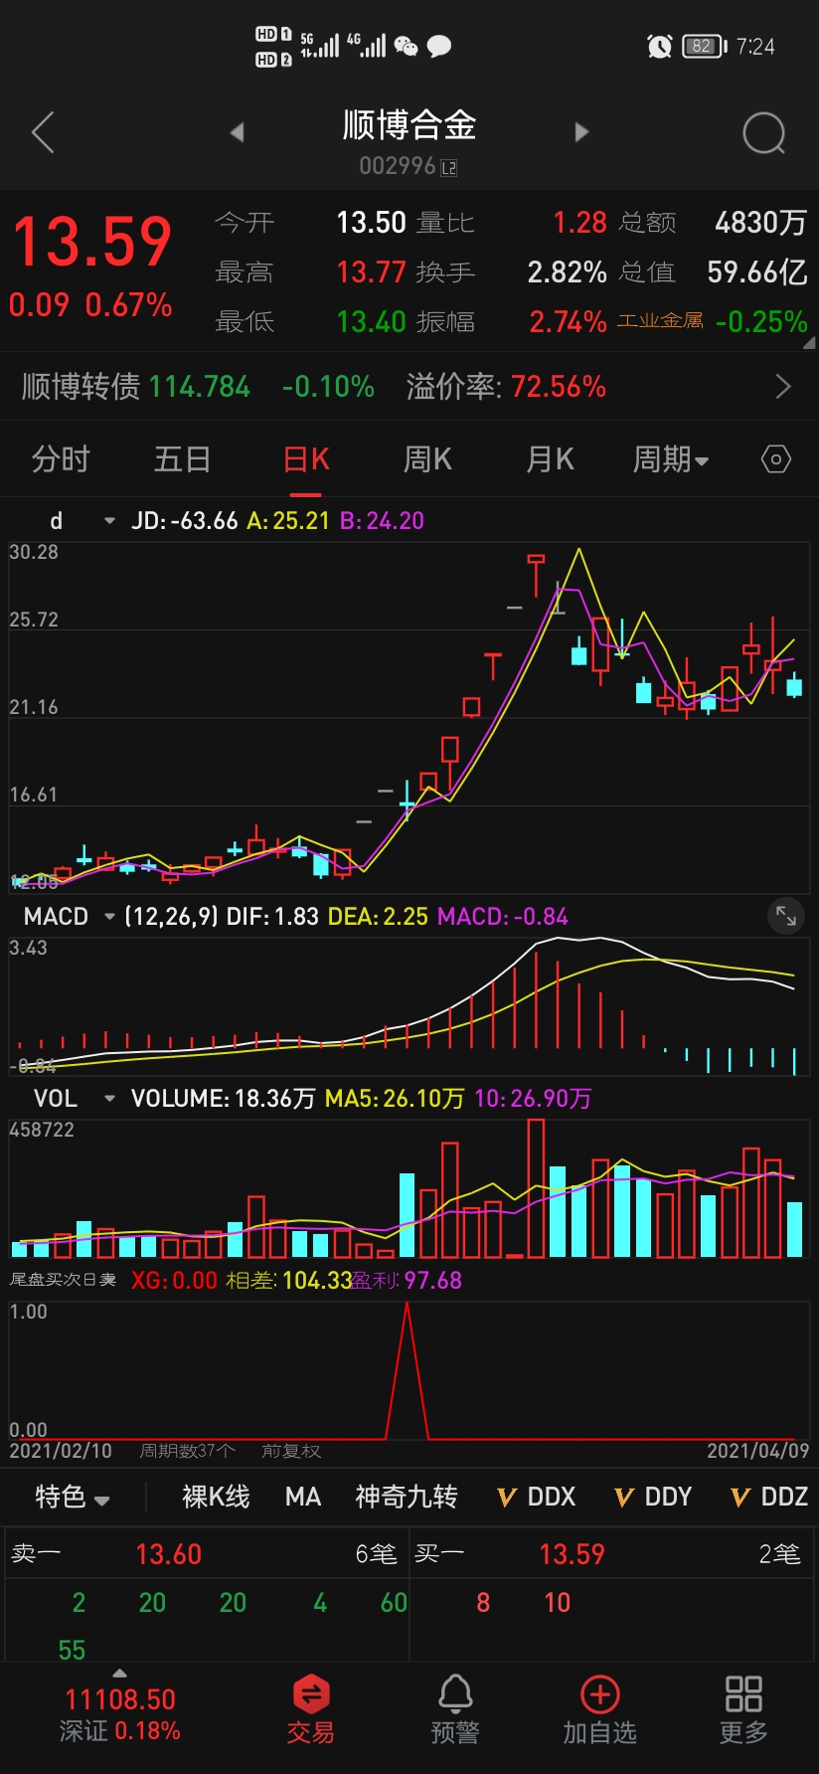This screenshot has width=819, height=1774.
Task: Expand the 特色 indicator dropdown
Action: point(73,1497)
